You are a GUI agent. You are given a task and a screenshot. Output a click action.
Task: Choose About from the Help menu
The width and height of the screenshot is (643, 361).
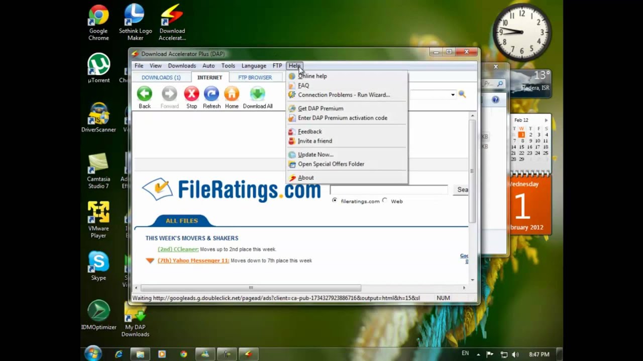tap(347, 177)
